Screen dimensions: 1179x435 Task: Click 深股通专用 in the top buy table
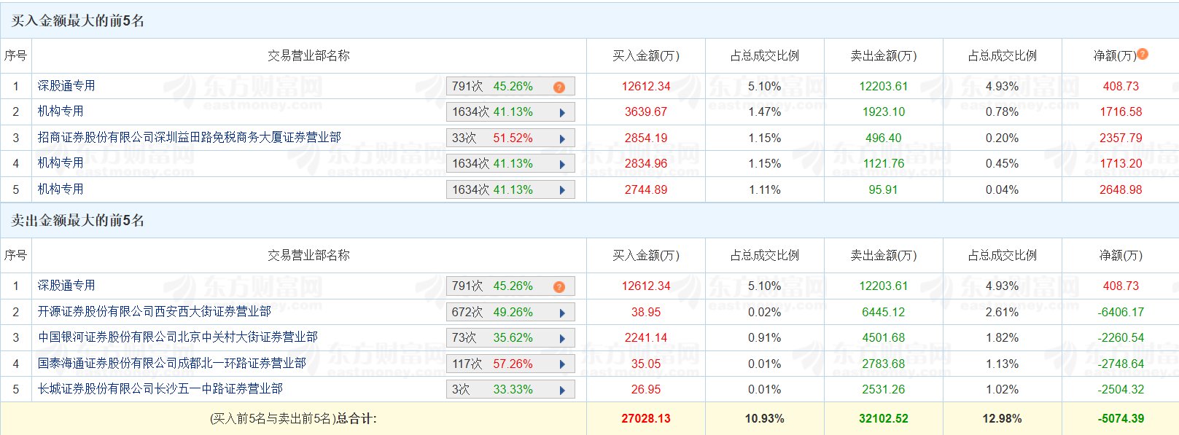tap(66, 85)
